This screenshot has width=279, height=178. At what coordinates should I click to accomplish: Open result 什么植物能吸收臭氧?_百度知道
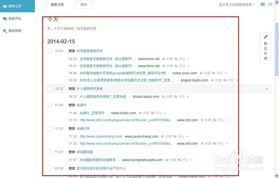[103, 97]
